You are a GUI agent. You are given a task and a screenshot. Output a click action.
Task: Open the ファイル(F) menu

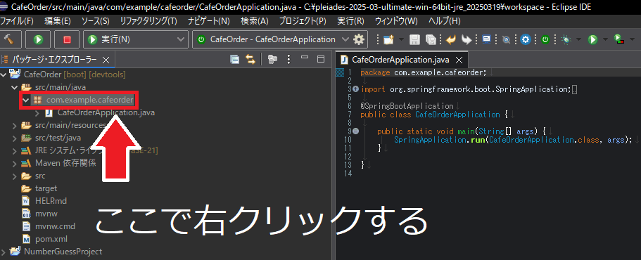tap(17, 21)
